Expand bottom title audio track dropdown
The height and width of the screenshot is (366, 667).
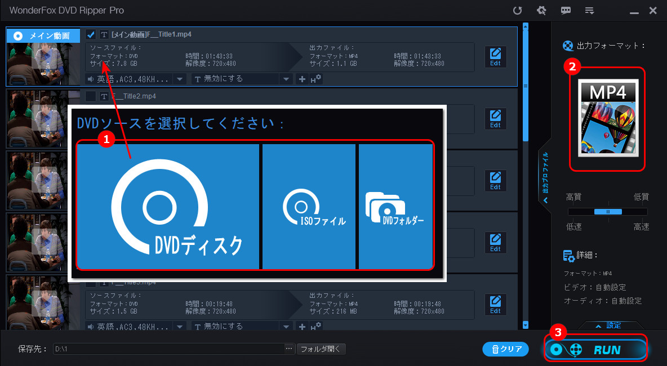click(180, 327)
